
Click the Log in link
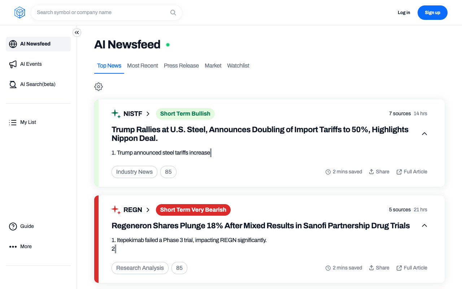pyautogui.click(x=404, y=13)
